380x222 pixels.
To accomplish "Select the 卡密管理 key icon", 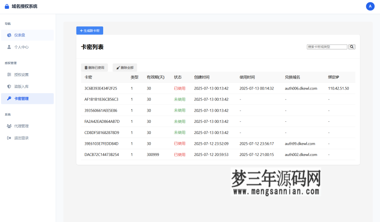I will (x=9, y=98).
